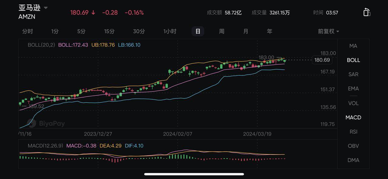Switch to the 月 monthly chart
This screenshot has width=388, height=179.
pyautogui.click(x=246, y=31)
